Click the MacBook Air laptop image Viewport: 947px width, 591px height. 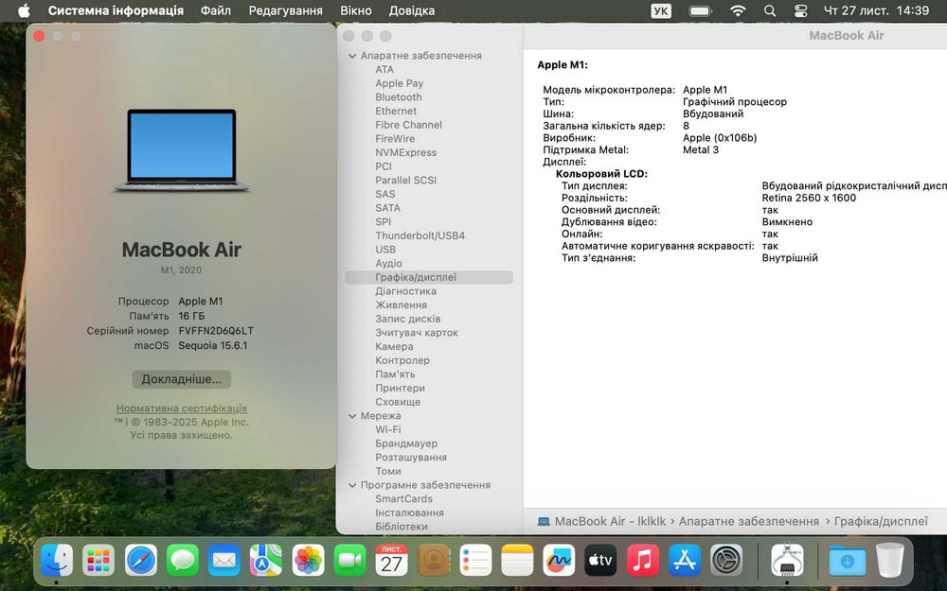181,150
